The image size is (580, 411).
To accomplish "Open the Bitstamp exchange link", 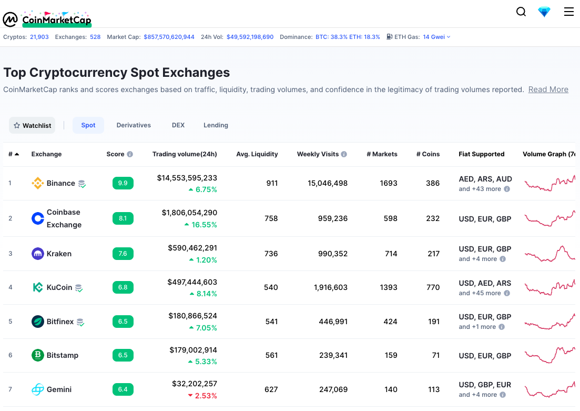I will click(62, 355).
